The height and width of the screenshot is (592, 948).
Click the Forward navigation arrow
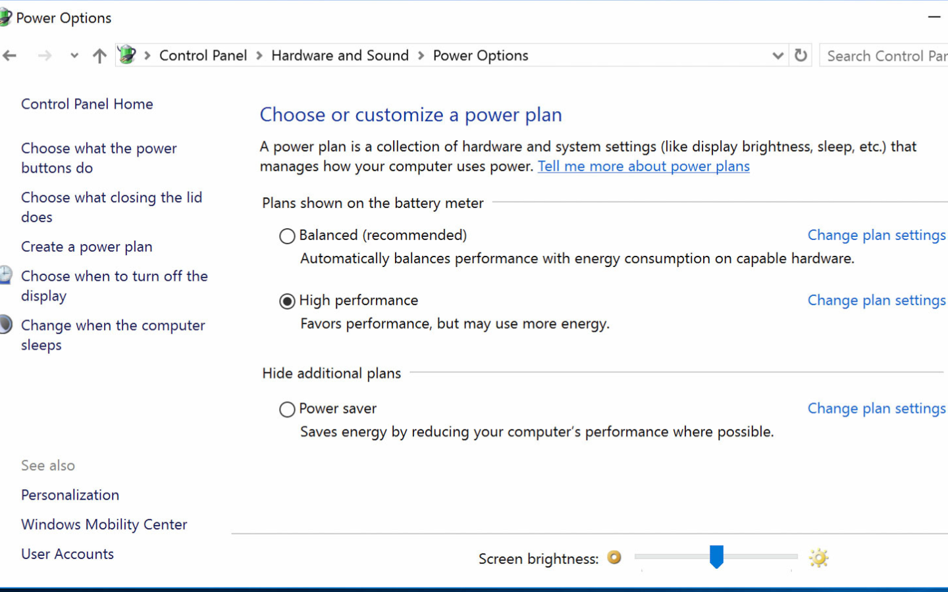[x=45, y=56]
